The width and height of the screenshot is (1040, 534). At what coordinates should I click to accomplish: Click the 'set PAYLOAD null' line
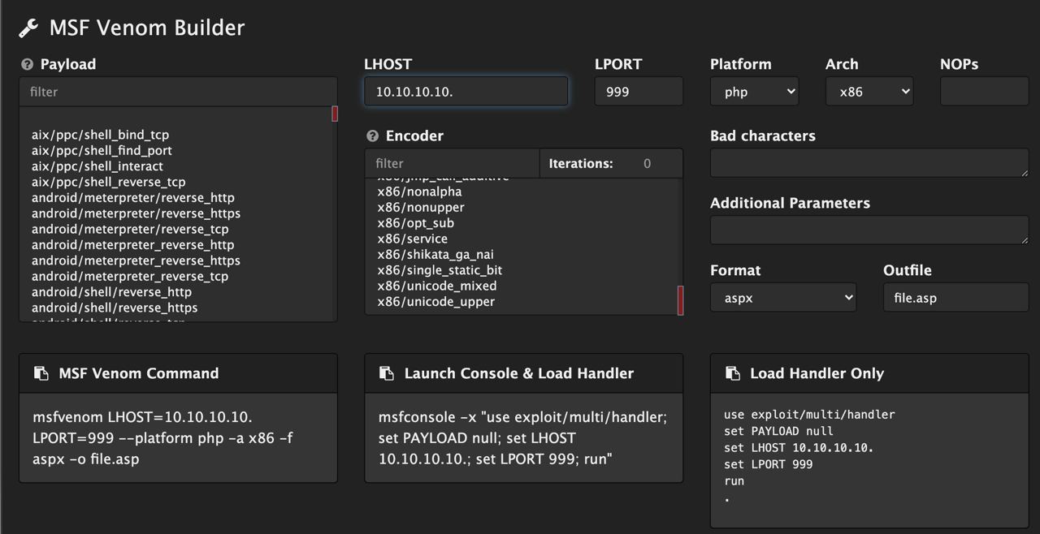[x=778, y=431]
